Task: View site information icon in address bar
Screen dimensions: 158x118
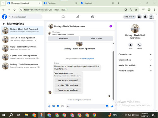Action: click(x=21, y=10)
